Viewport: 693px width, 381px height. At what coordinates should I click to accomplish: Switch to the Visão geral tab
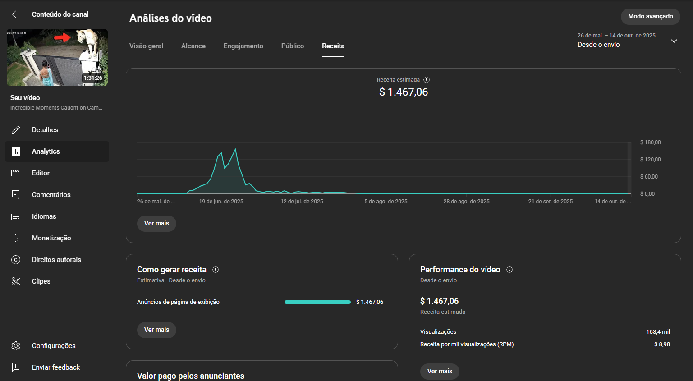pos(146,46)
